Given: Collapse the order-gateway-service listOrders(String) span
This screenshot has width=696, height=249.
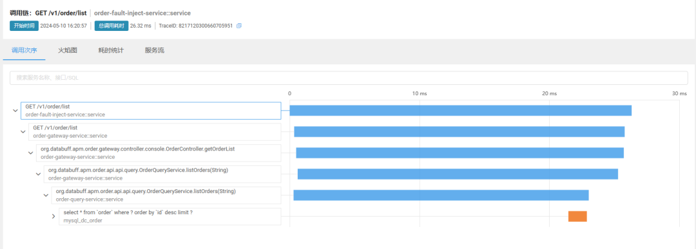Looking at the screenshot, I should point(38,174).
